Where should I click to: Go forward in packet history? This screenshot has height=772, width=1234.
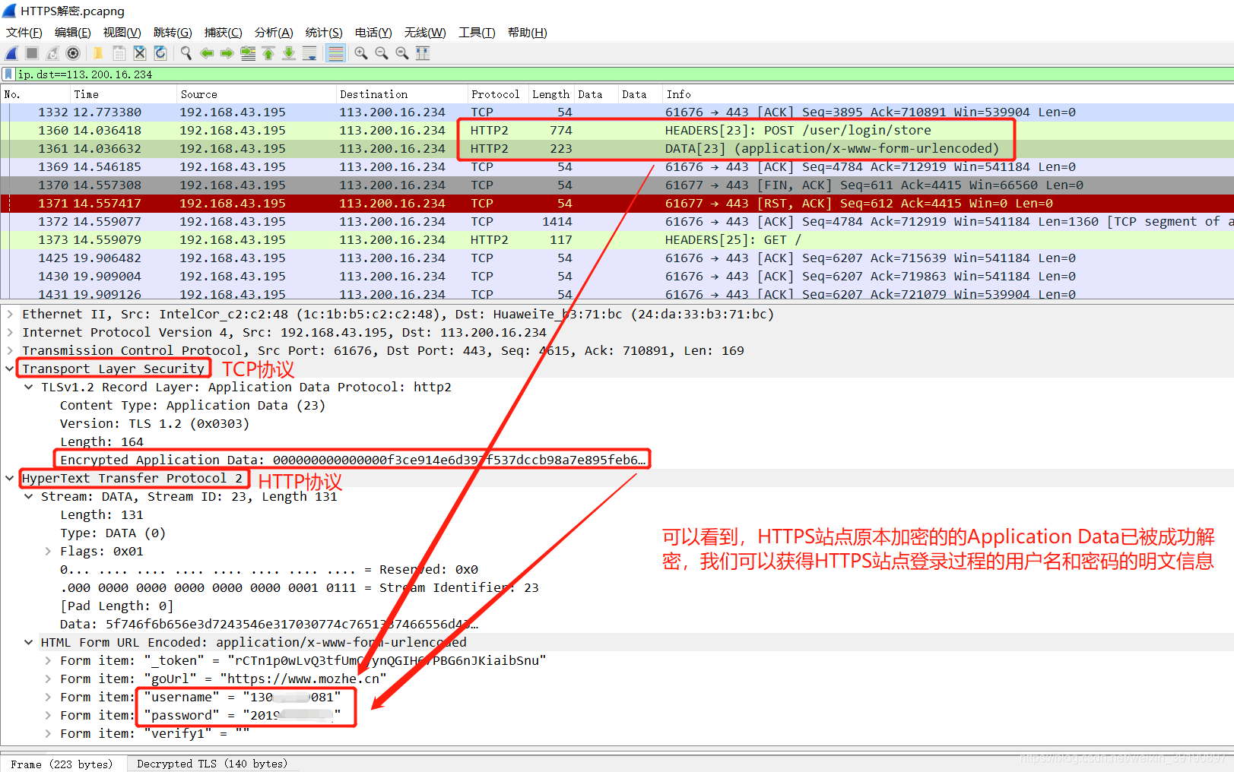[x=227, y=53]
